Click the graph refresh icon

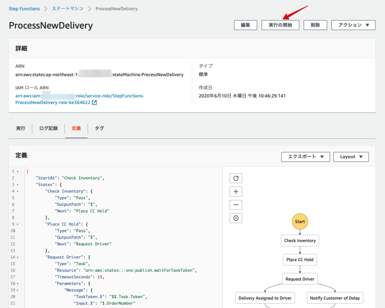coord(236,178)
